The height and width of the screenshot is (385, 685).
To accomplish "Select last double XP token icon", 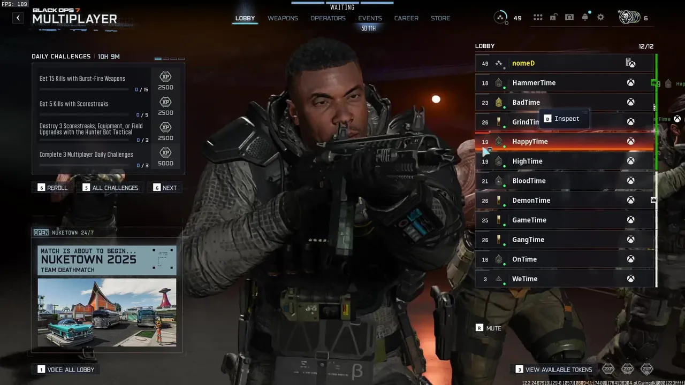I will pyautogui.click(x=646, y=369).
